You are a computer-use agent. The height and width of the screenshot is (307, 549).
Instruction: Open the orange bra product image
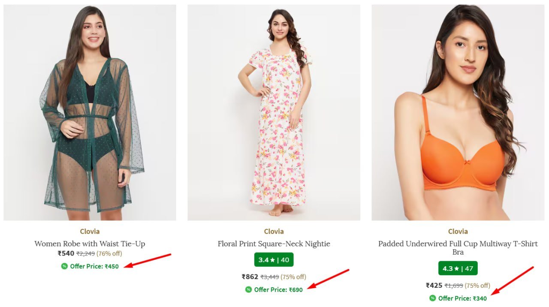tap(458, 112)
